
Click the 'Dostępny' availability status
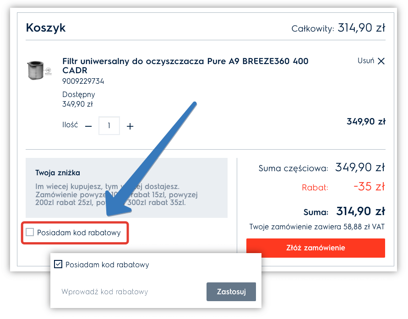pyautogui.click(x=79, y=95)
